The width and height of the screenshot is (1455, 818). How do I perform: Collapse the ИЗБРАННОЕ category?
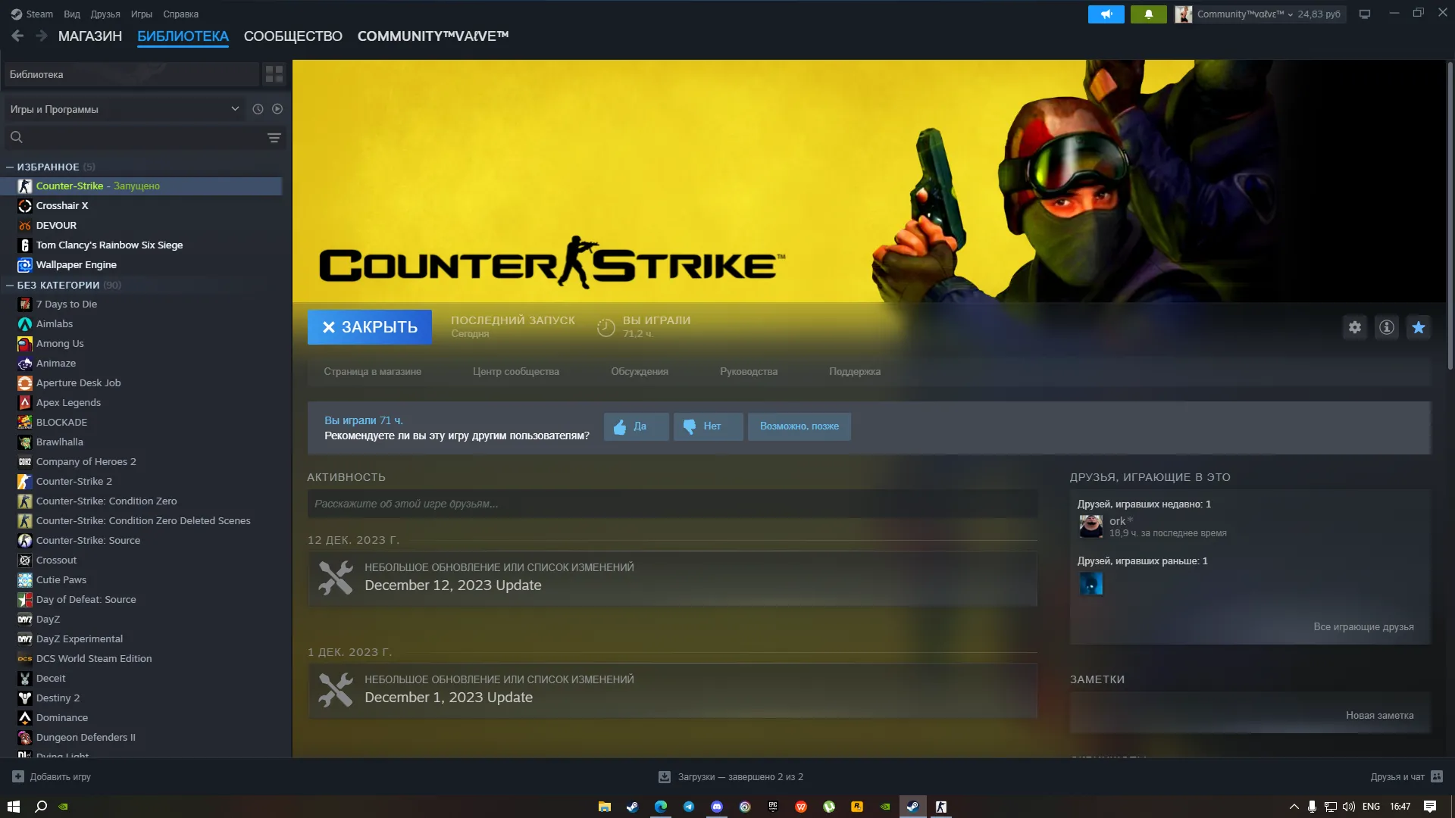pyautogui.click(x=10, y=167)
